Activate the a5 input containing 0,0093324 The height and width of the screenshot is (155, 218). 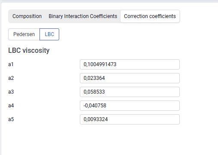[x=130, y=119]
